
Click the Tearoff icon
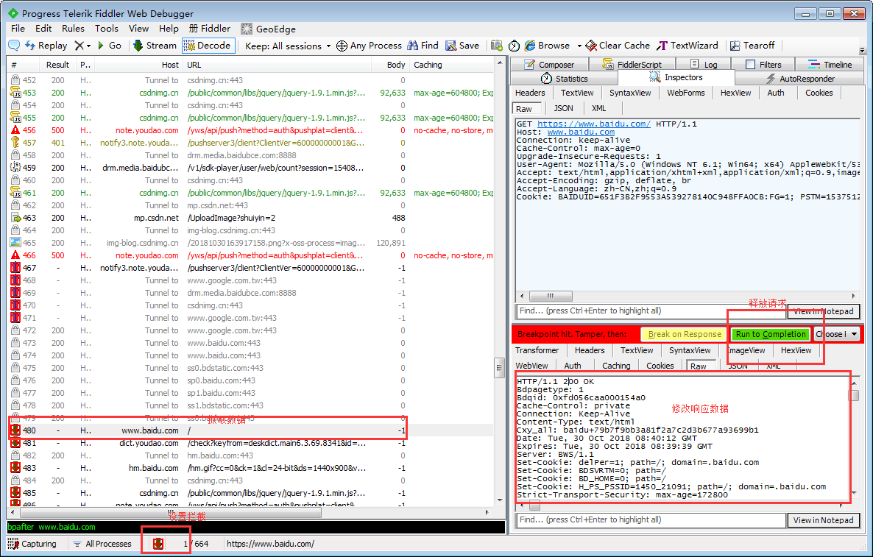pyautogui.click(x=735, y=46)
